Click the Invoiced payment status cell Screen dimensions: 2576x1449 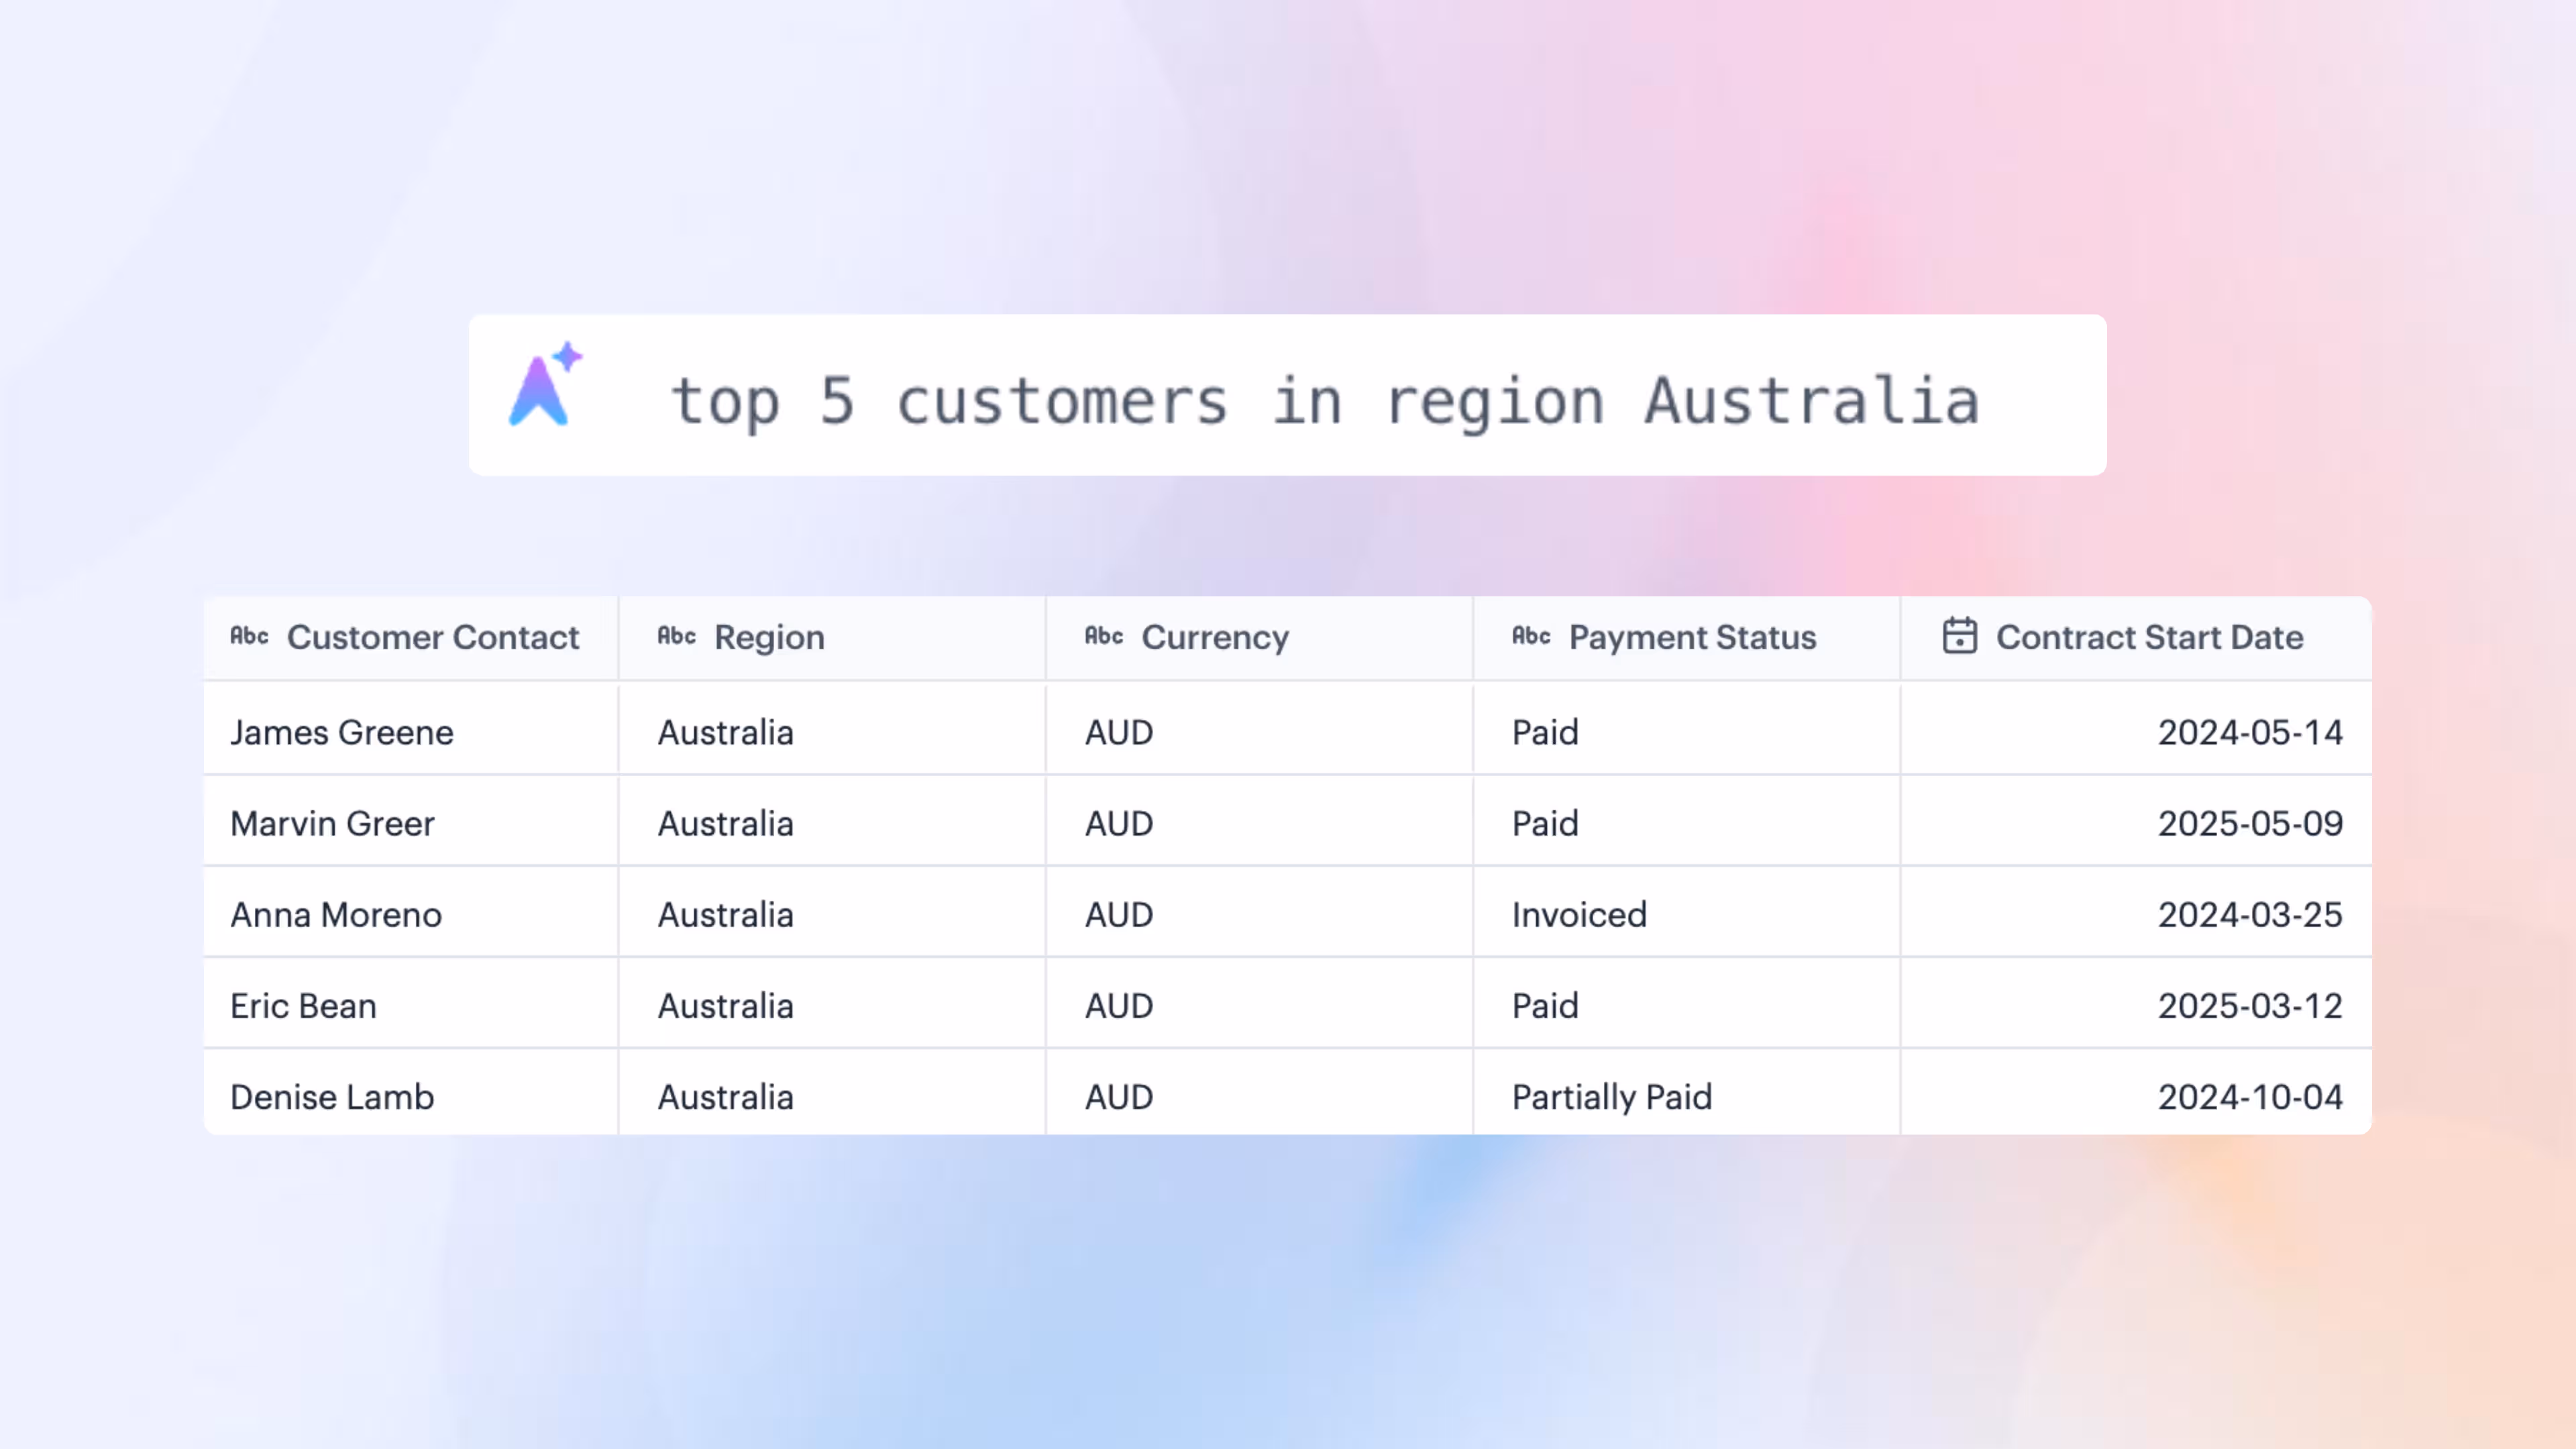point(1579,914)
